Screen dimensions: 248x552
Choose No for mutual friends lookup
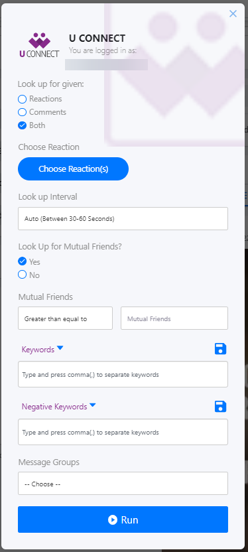22,275
